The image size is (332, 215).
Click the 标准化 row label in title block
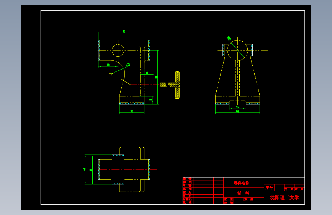coord(187,199)
